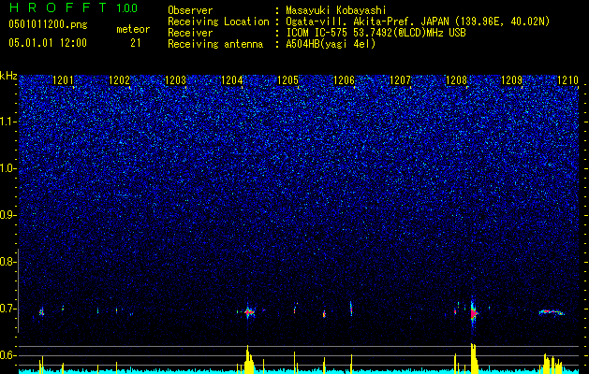The height and width of the screenshot is (374, 589).
Task: Click the 1.0 kHz axis label
Action: (8, 169)
